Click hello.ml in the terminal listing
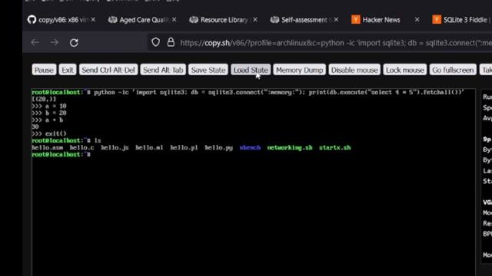The height and width of the screenshot is (276, 492). point(149,148)
